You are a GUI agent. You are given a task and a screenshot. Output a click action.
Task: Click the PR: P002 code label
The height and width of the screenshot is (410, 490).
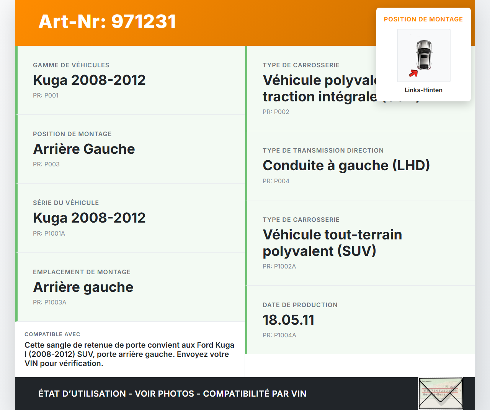click(x=276, y=112)
